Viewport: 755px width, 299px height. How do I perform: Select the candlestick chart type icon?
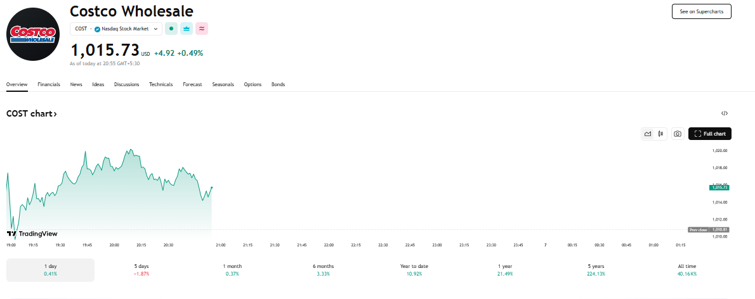pos(660,134)
